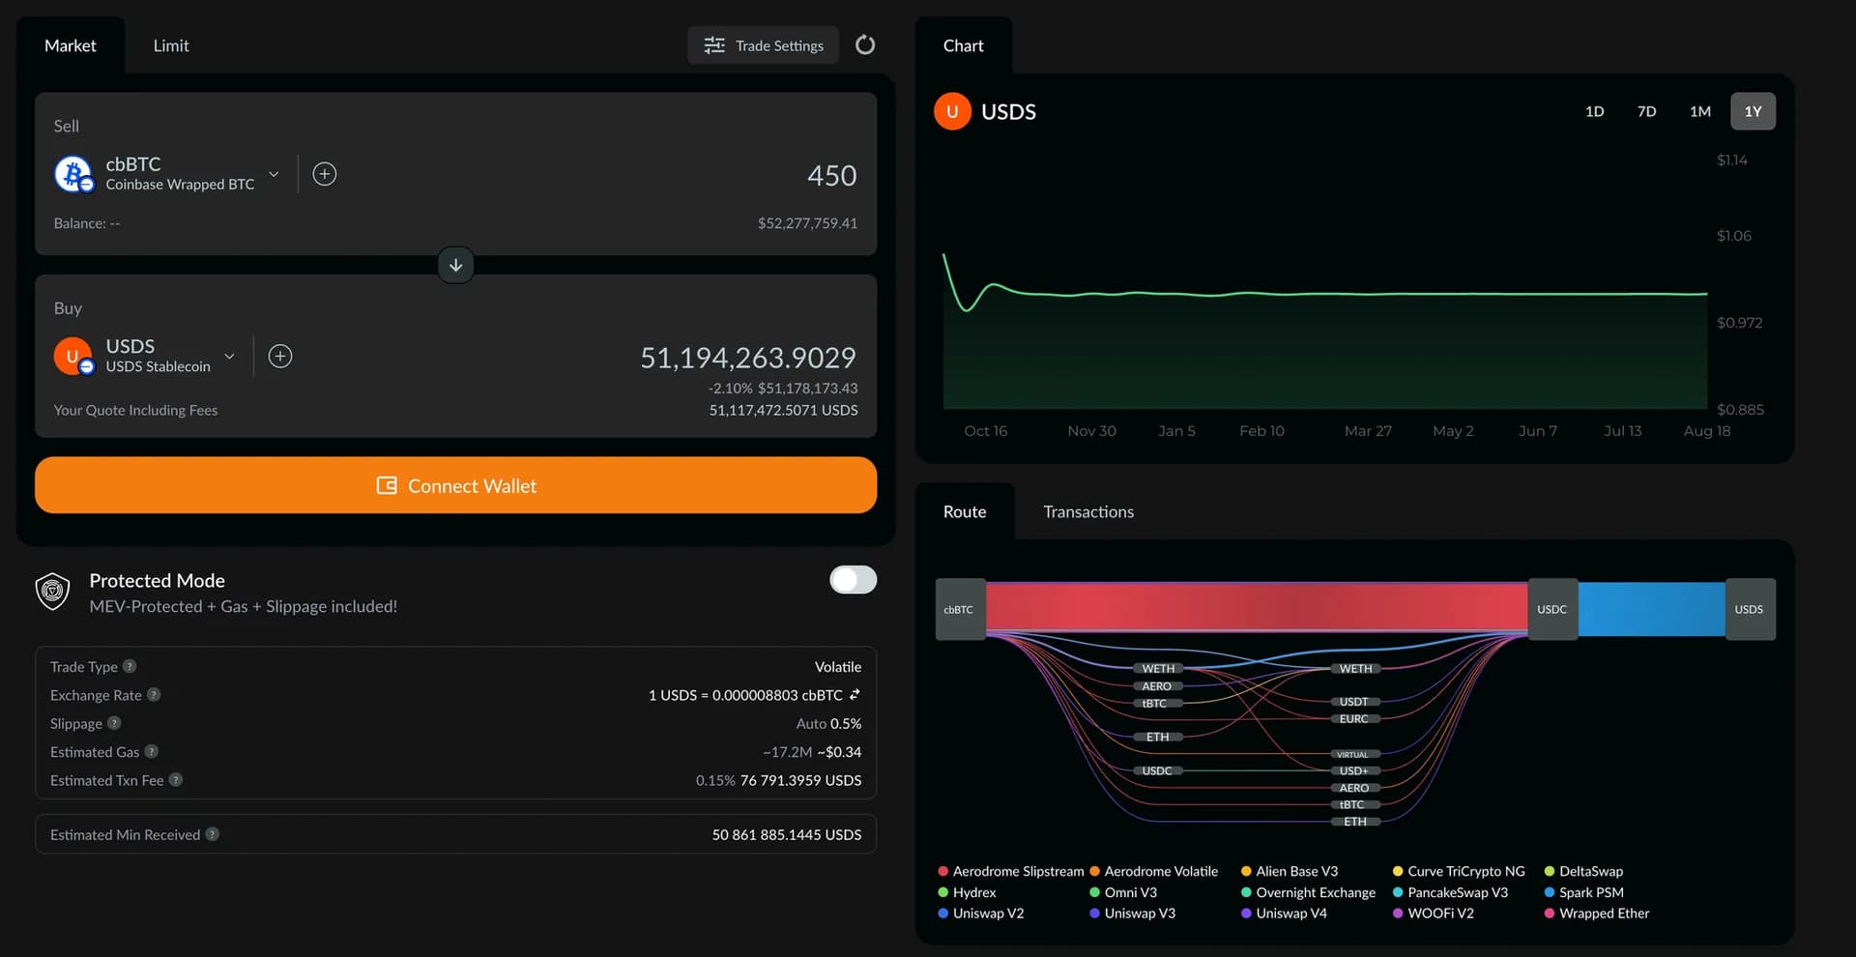Screen dimensions: 1856x957
Task: Click the cbBTC token logo
Action: (72, 174)
